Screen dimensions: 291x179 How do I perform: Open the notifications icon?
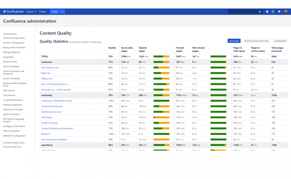[x=279, y=12]
